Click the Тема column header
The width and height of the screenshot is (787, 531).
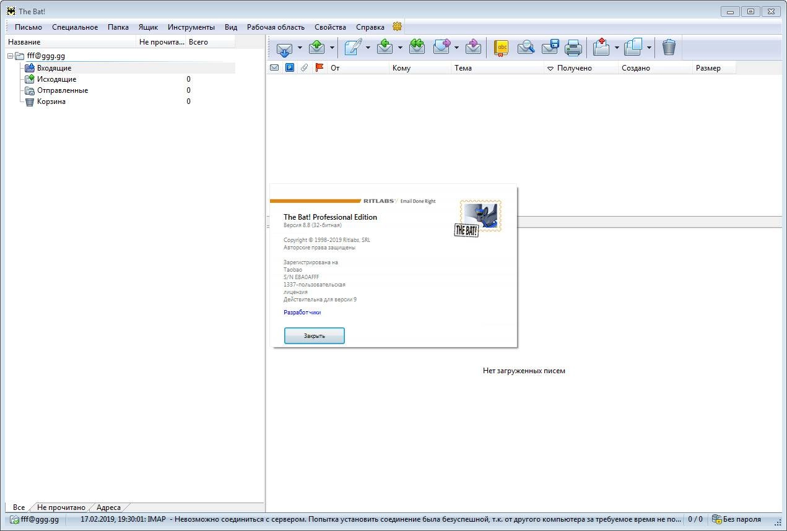click(498, 68)
